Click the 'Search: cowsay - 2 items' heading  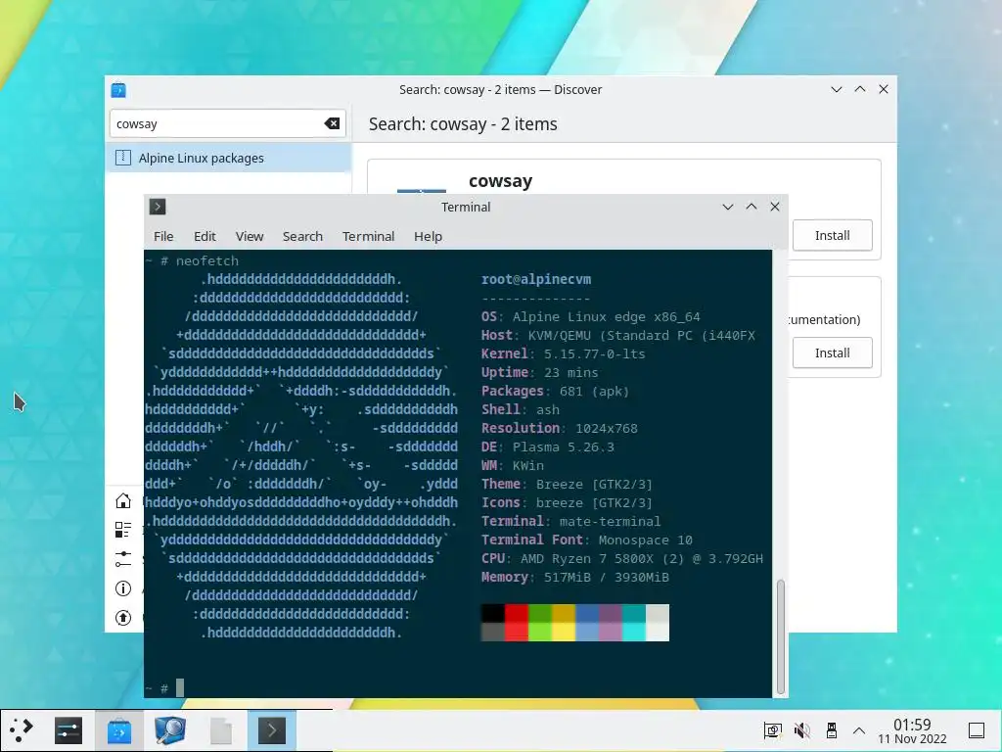click(463, 124)
